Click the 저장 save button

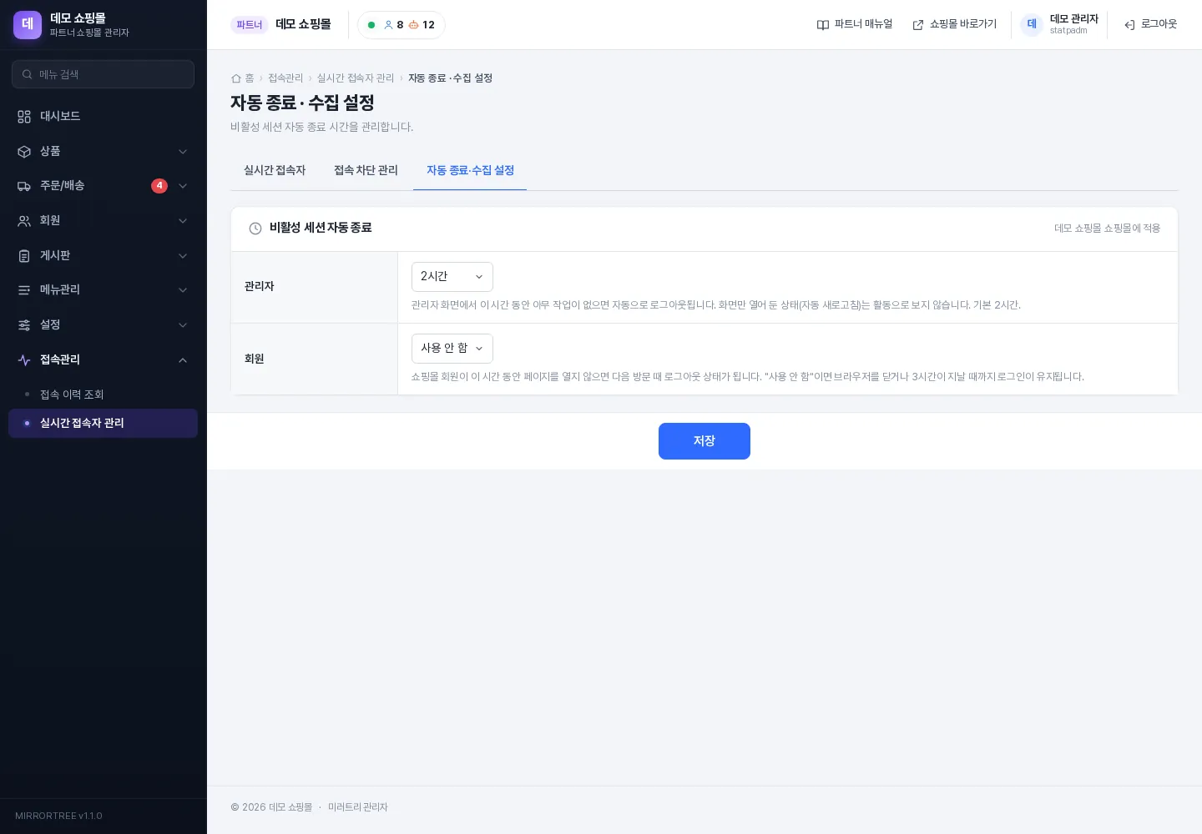point(705,441)
